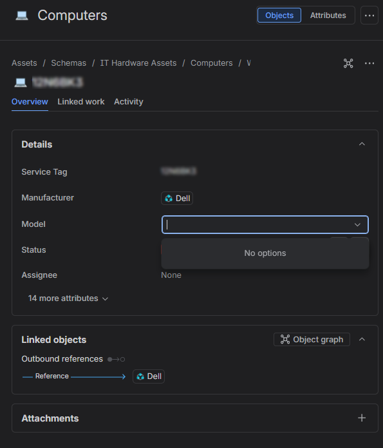The image size is (383, 448).
Task: Open object graph icon beside breadcrumb
Action: (x=348, y=63)
